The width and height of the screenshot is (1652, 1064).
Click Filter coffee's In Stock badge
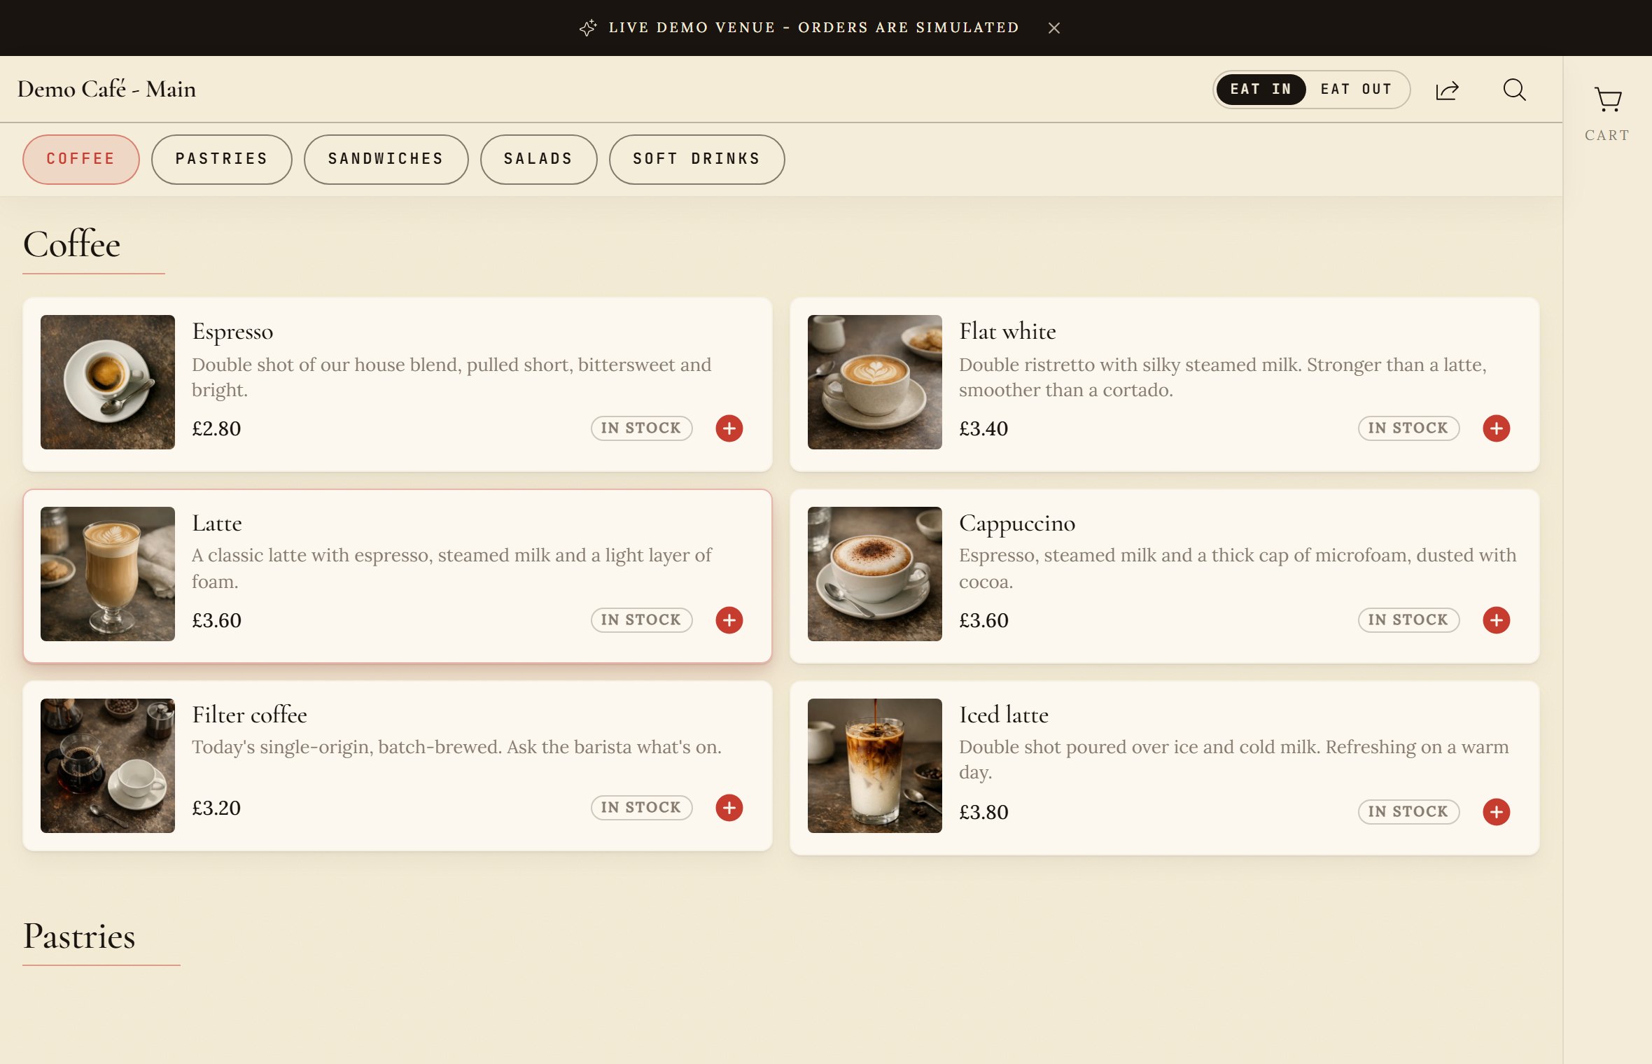click(641, 807)
